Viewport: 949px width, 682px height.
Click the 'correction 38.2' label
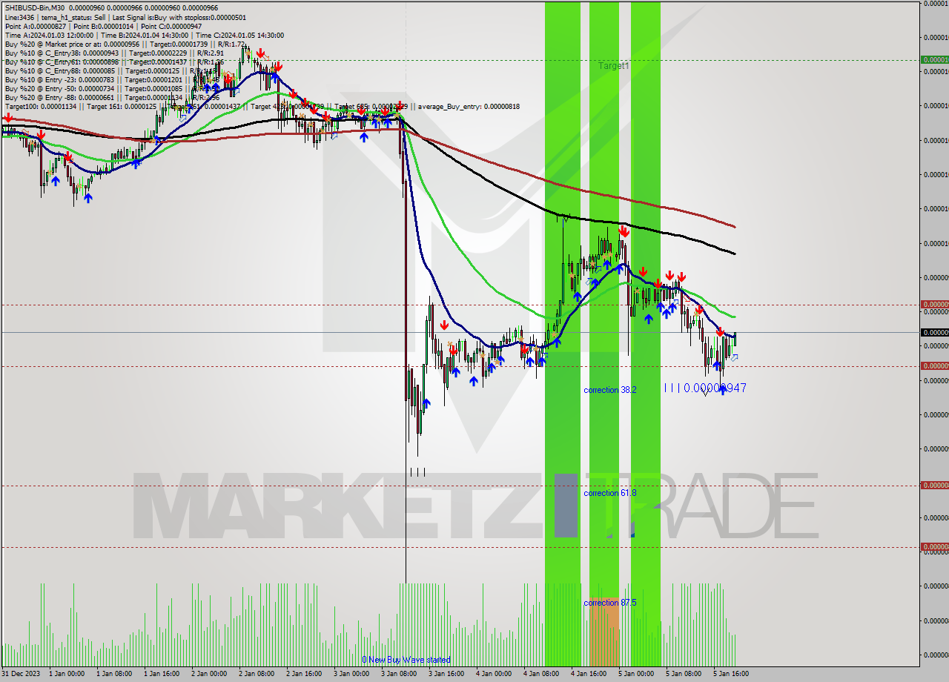[609, 390]
